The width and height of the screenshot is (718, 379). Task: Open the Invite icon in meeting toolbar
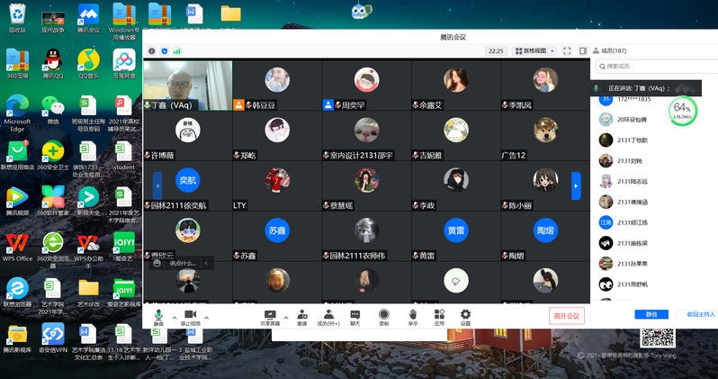301,316
